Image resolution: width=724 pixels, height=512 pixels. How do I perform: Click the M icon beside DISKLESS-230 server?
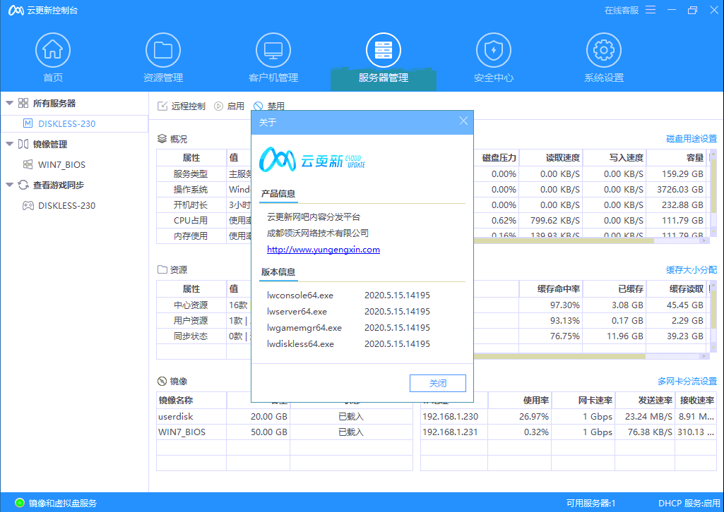[x=28, y=123]
